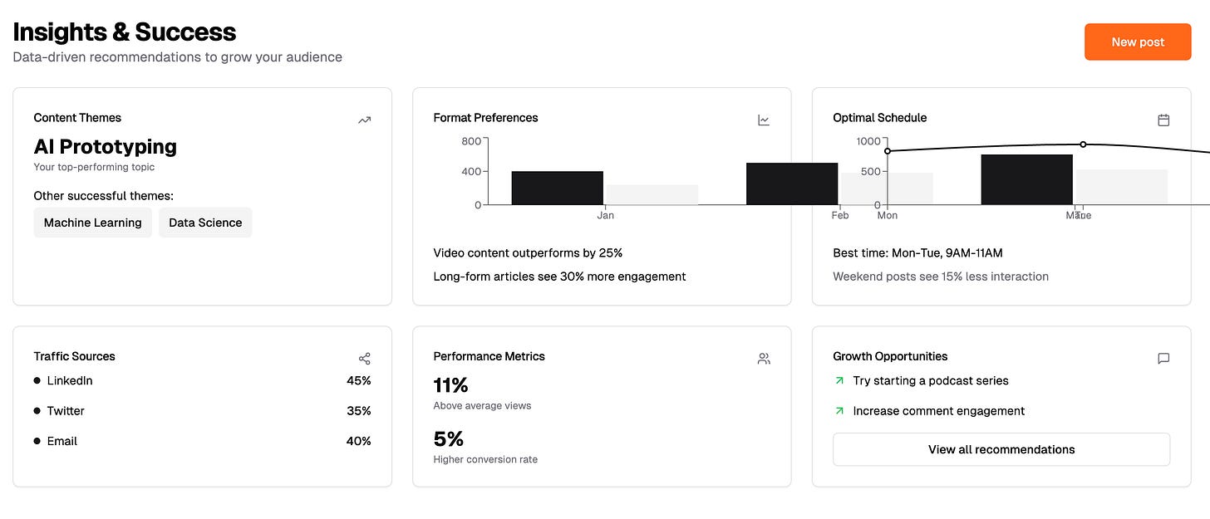Click the Format Preferences card title
Viewport: 1210px width, 519px height.
tap(485, 117)
